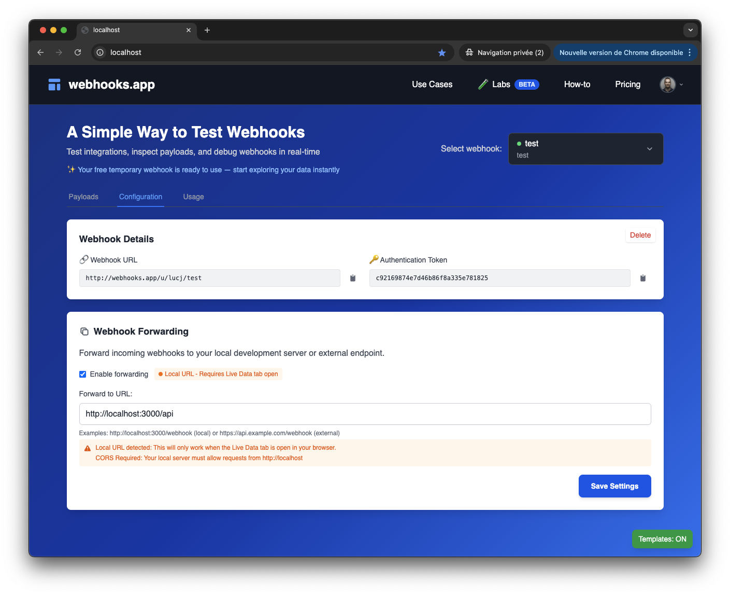Click the webhooks.app brand name
The image size is (730, 595).
[x=112, y=85]
